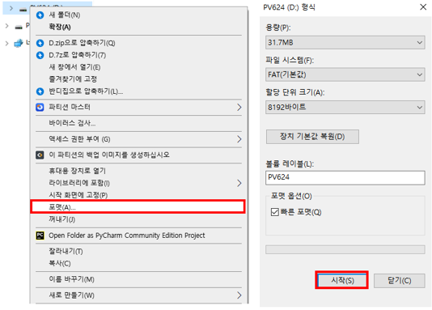The image size is (432, 310).
Task: Click the network icon in the tree
Action: coord(19,43)
